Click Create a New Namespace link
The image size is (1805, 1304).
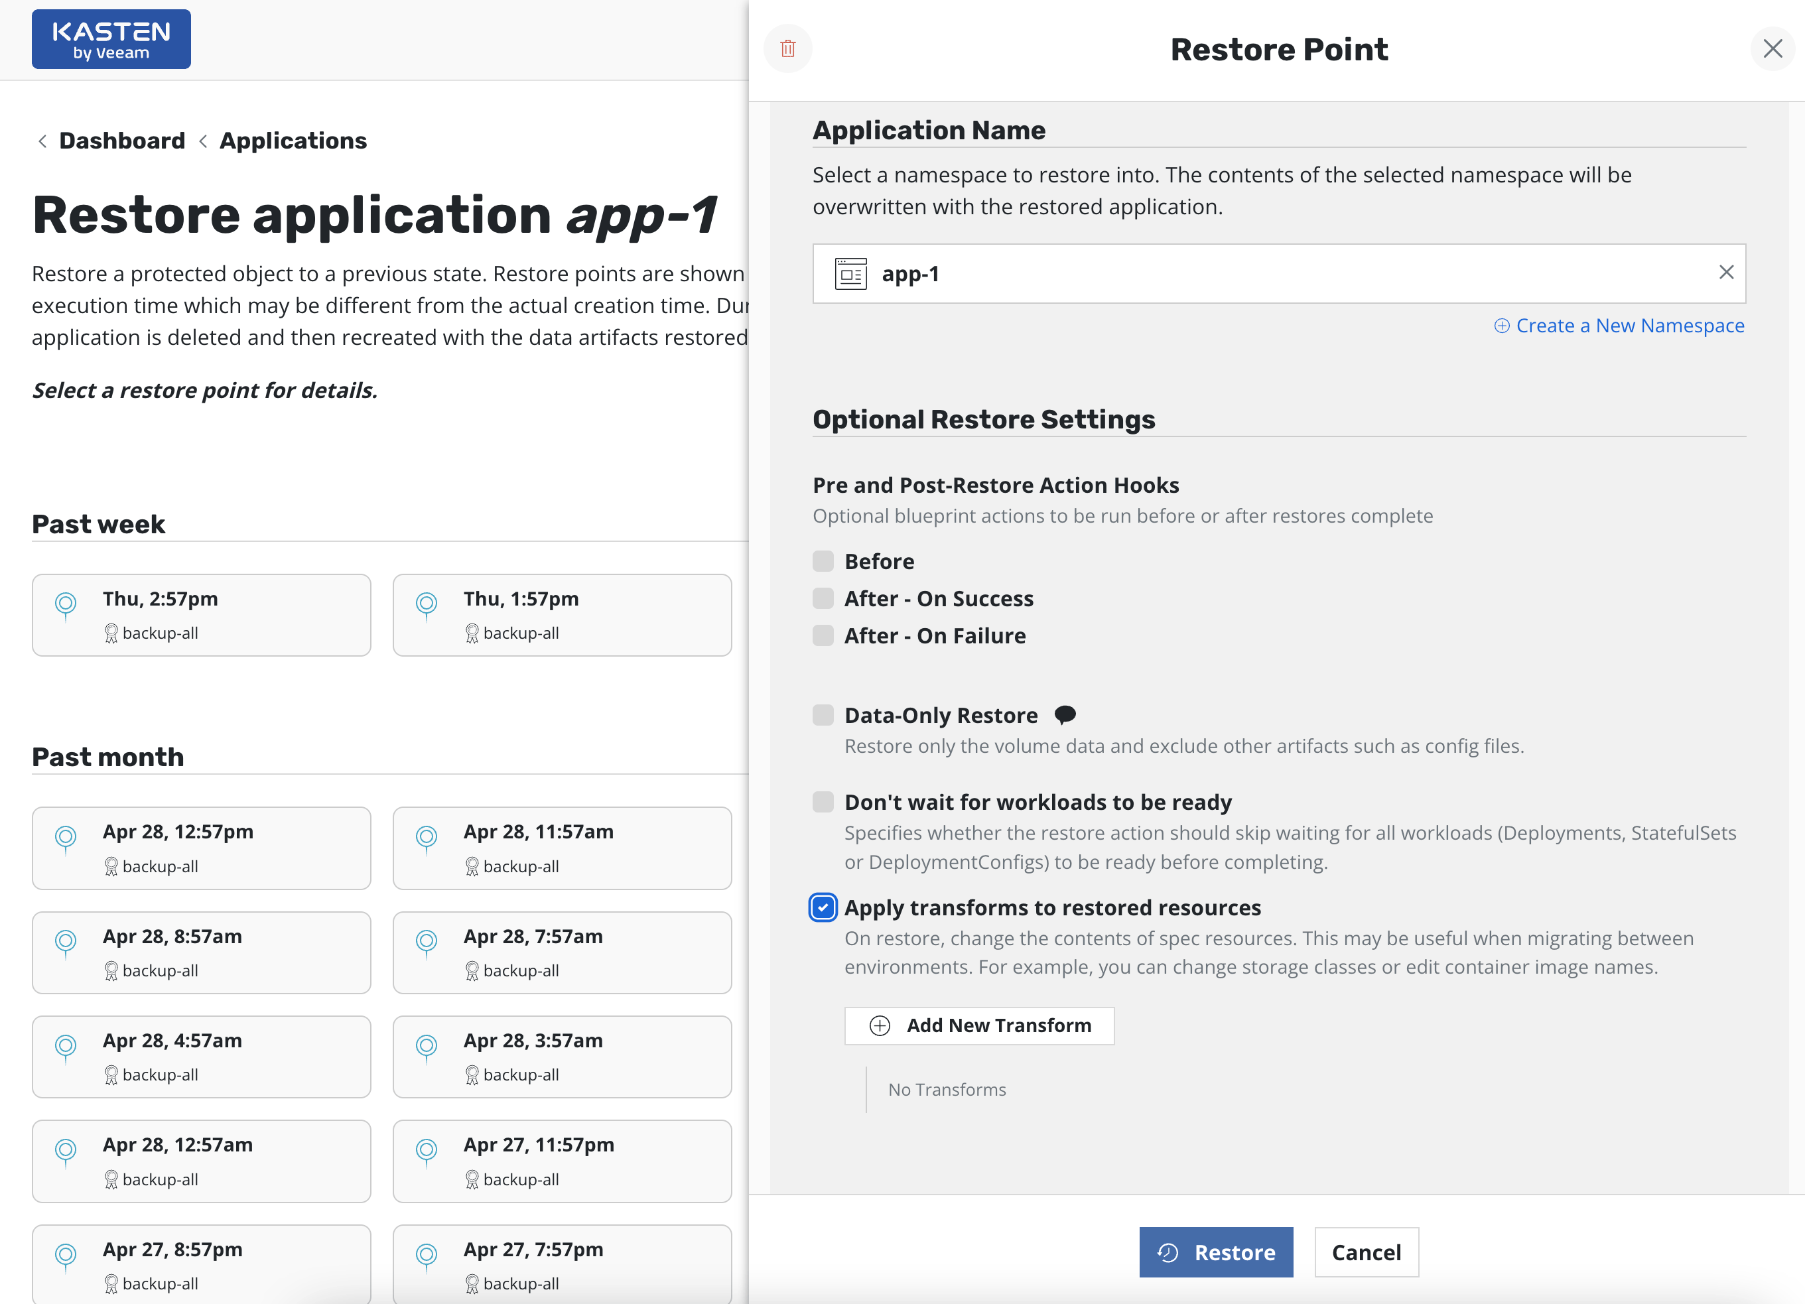tap(1629, 326)
